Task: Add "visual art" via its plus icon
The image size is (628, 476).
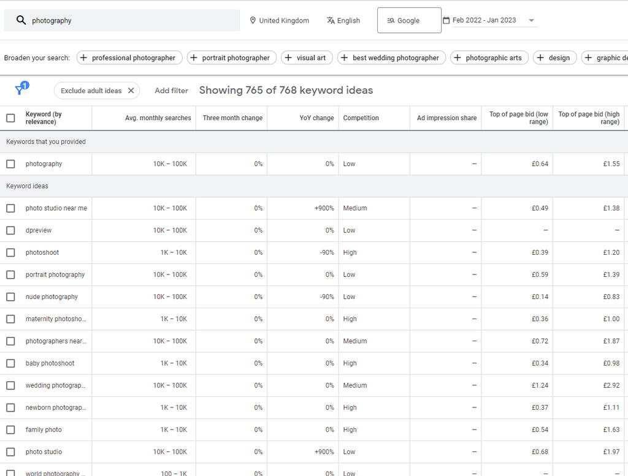Action: (x=287, y=58)
